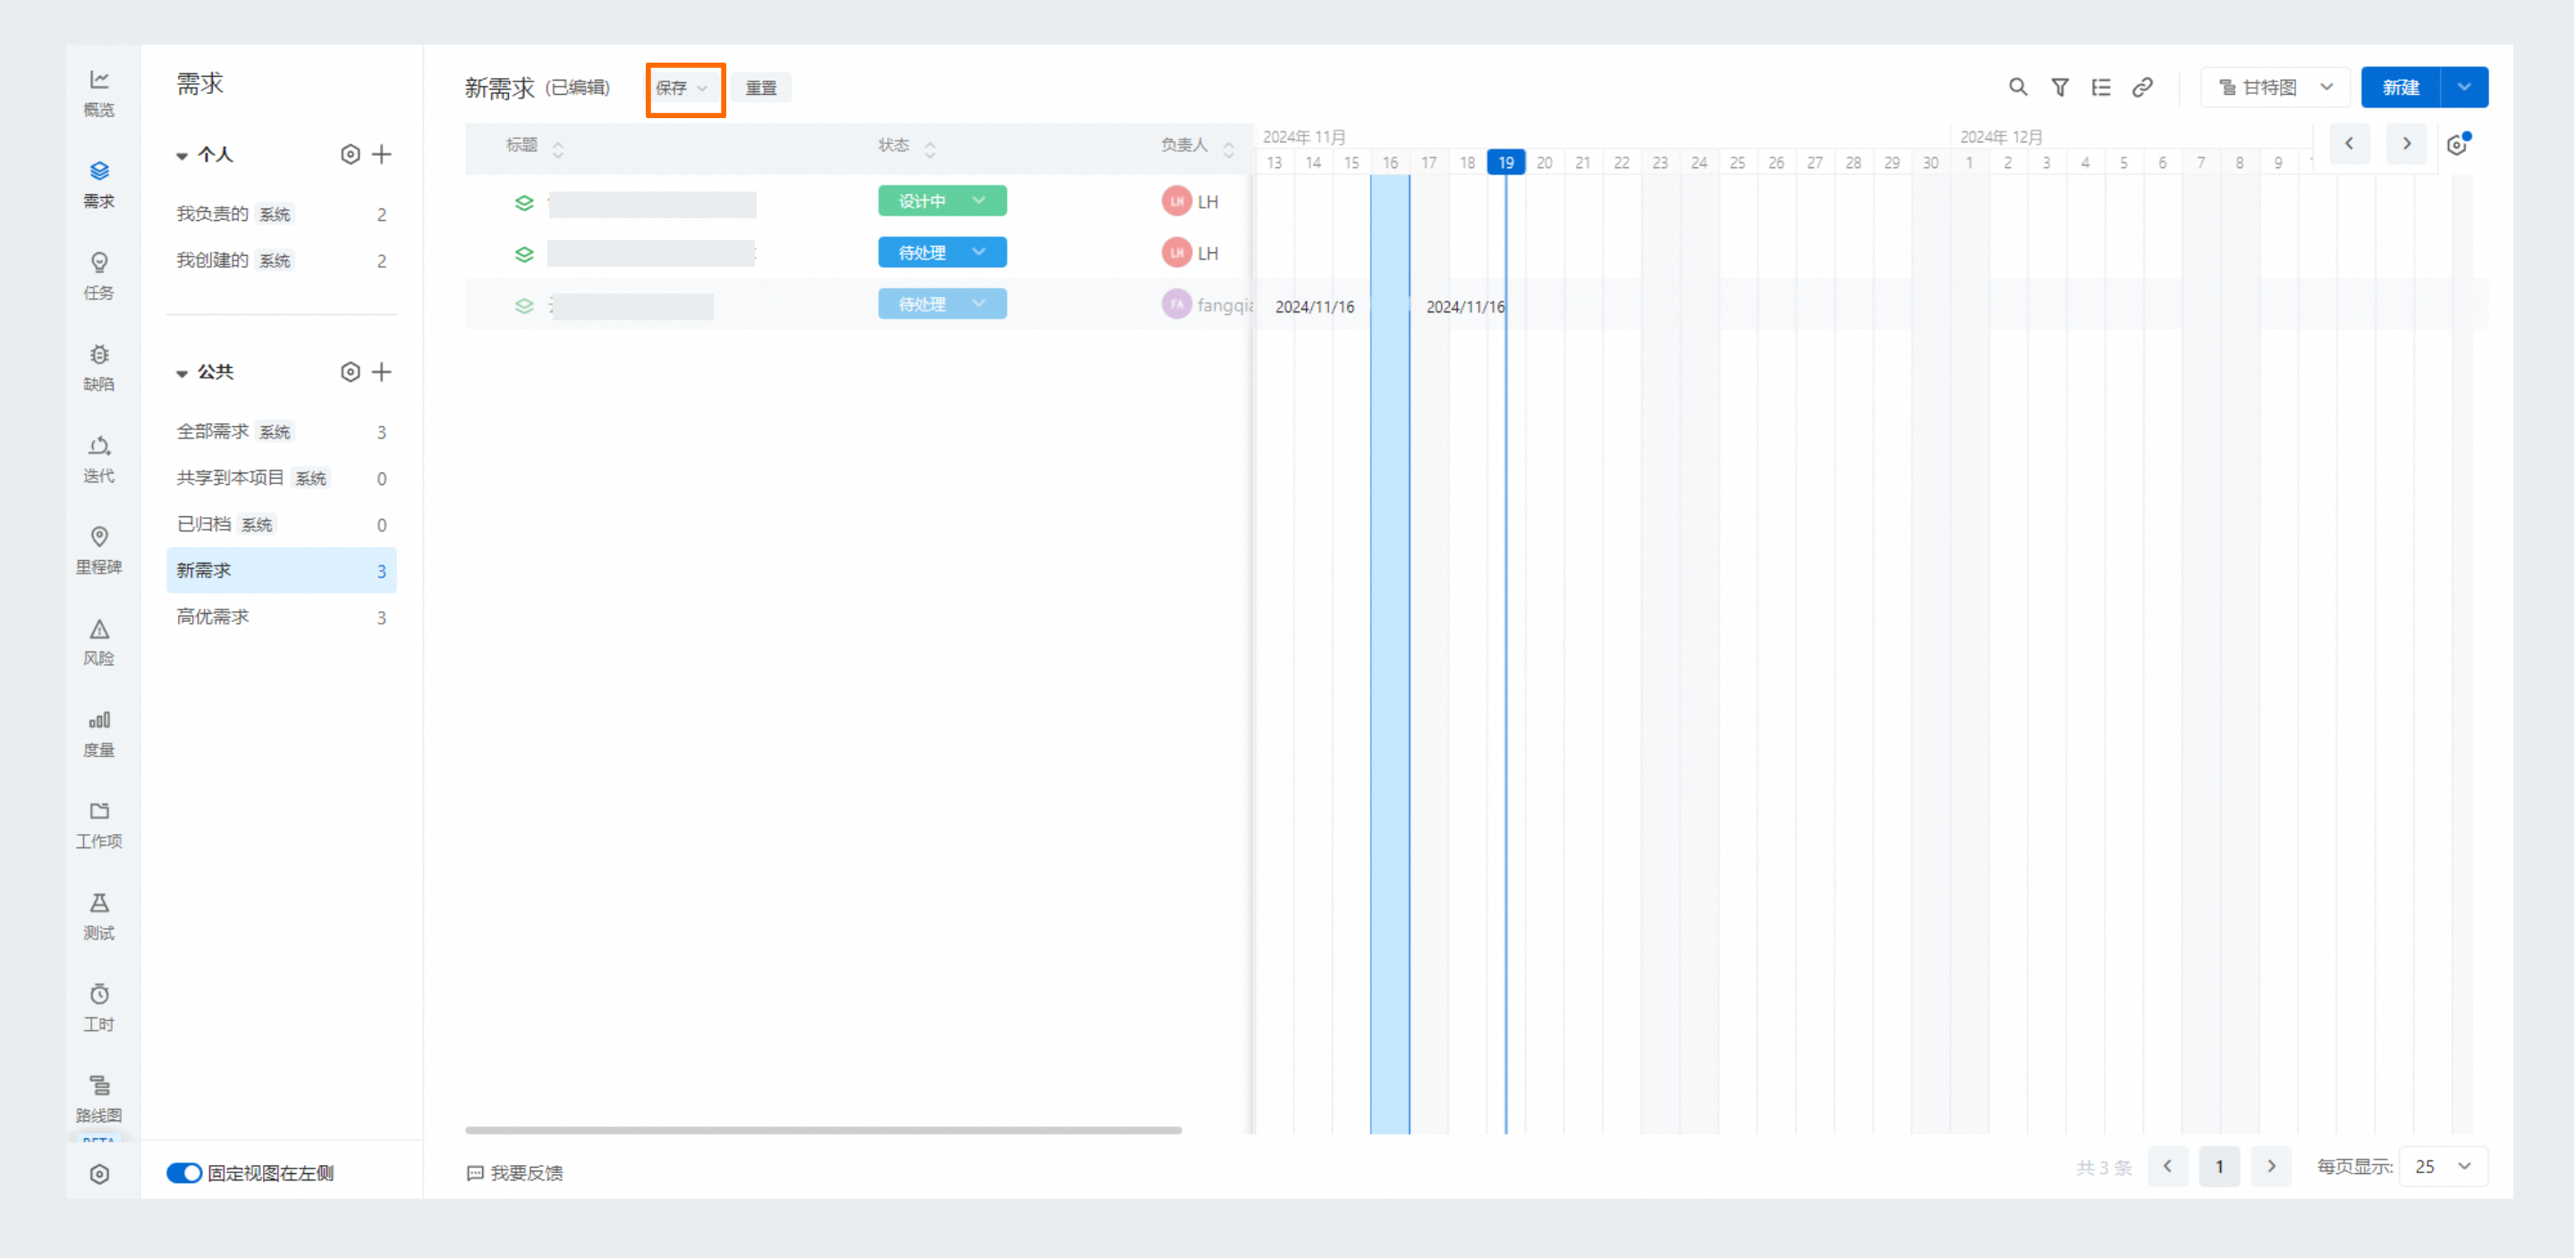
Task: Open project settings gear at sidebar bottom
Action: pyautogui.click(x=99, y=1175)
